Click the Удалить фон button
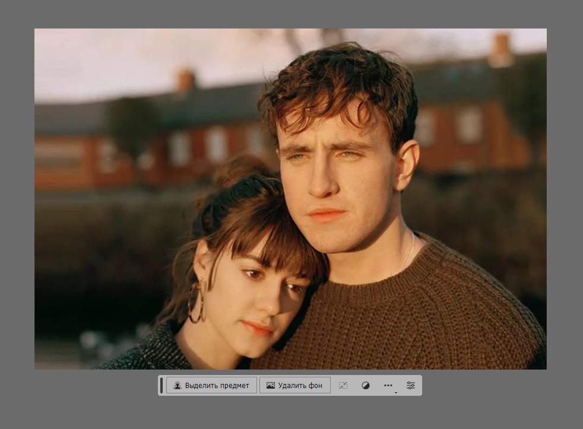 coord(295,386)
